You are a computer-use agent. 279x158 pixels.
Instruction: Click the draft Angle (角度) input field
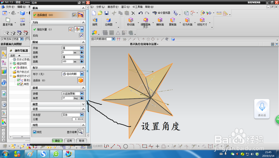coord(68,98)
